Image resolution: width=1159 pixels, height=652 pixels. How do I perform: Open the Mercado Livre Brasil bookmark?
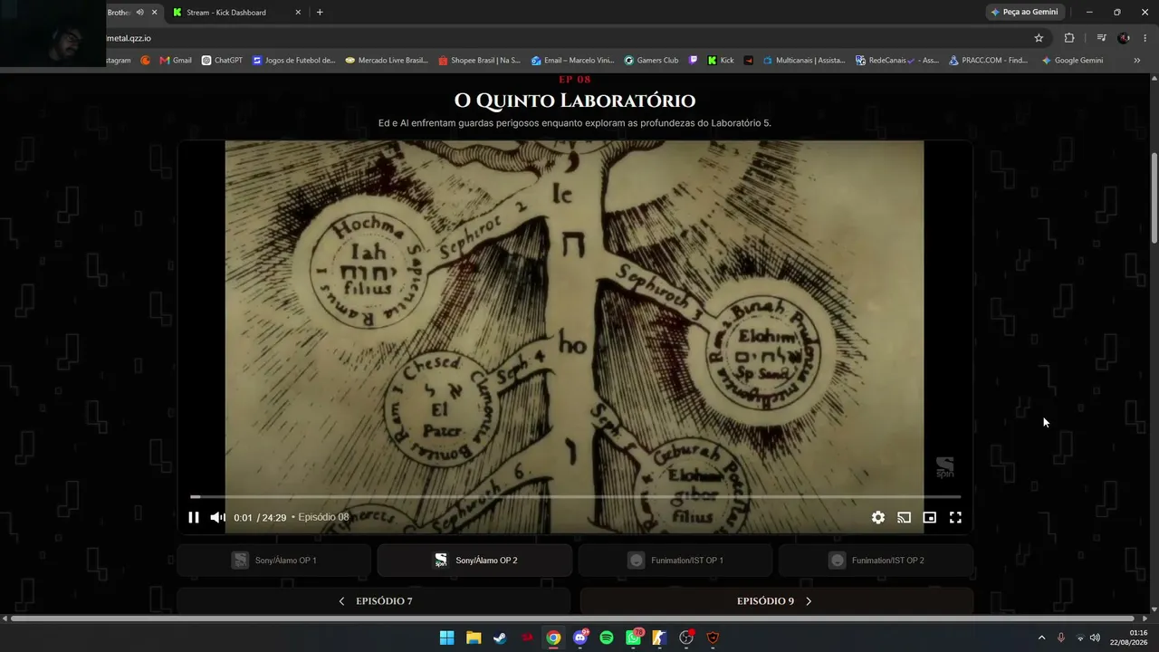click(x=387, y=61)
